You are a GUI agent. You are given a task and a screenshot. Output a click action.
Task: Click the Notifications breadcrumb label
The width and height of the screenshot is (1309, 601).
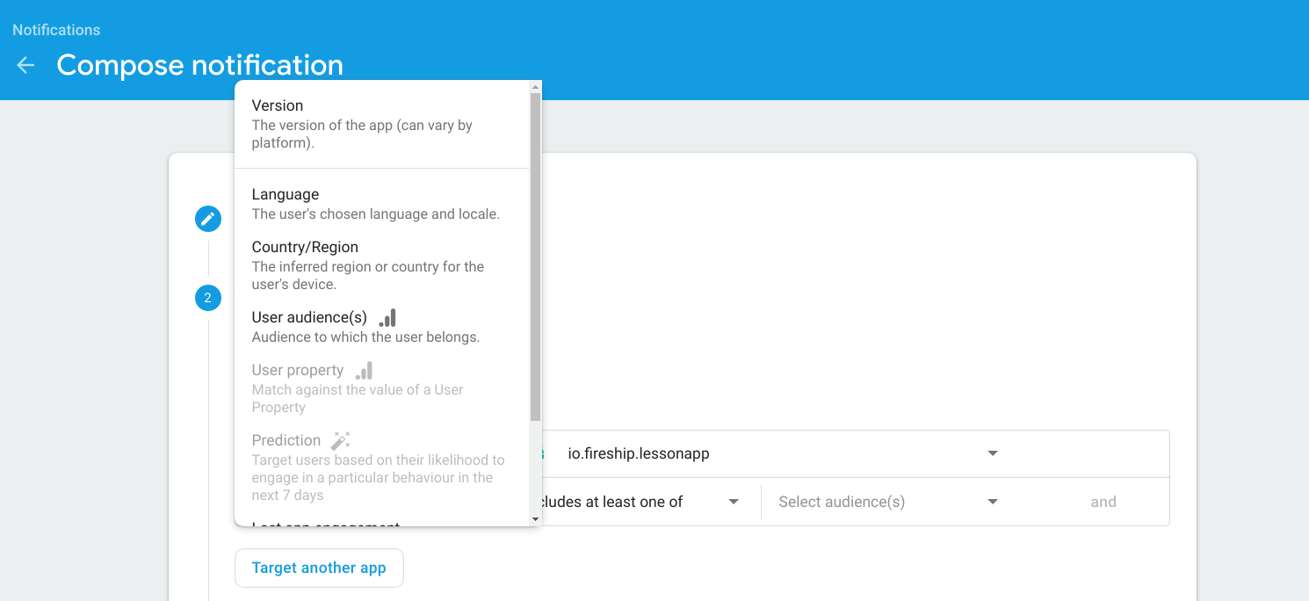pos(56,29)
